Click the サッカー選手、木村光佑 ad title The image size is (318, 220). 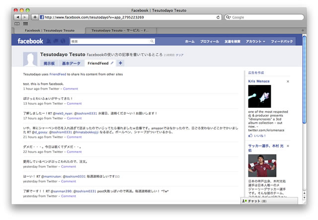click(266, 148)
